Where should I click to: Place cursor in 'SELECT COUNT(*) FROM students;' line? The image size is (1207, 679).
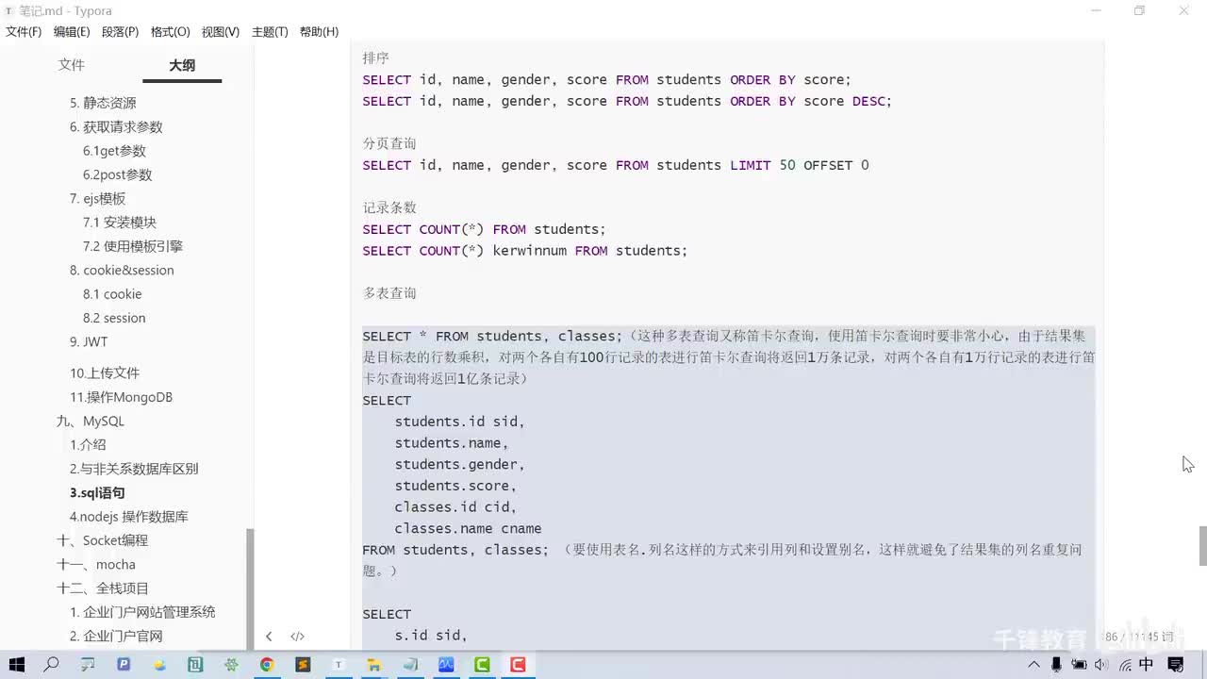point(484,229)
